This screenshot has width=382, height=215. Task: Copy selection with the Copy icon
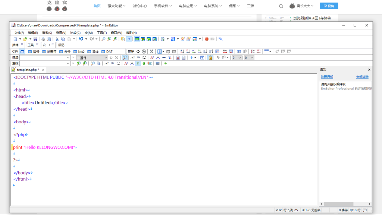point(63,39)
